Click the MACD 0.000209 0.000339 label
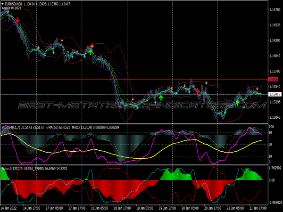Viewport: 283px width, 212px height. click(95, 128)
